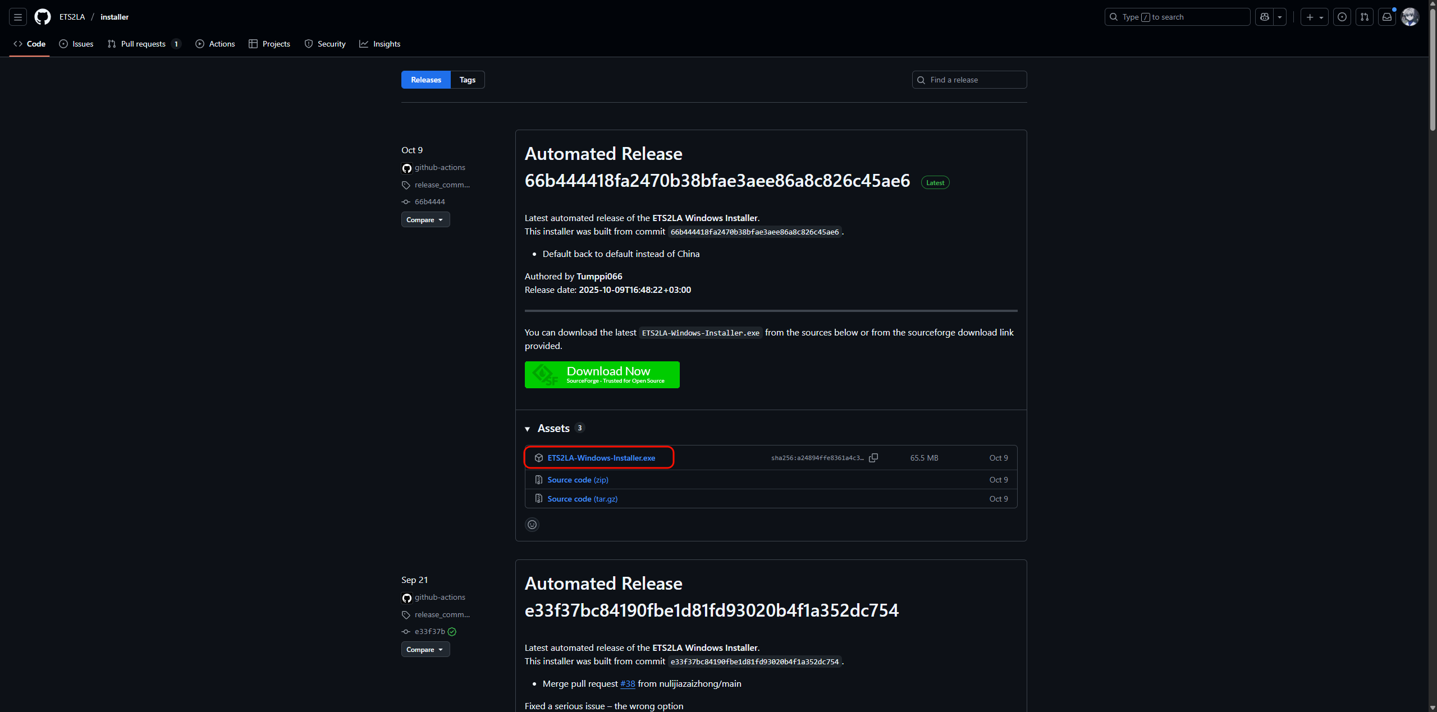Image resolution: width=1437 pixels, height=712 pixels.
Task: Open Compare dropdown for Sep 21 release
Action: [x=425, y=649]
